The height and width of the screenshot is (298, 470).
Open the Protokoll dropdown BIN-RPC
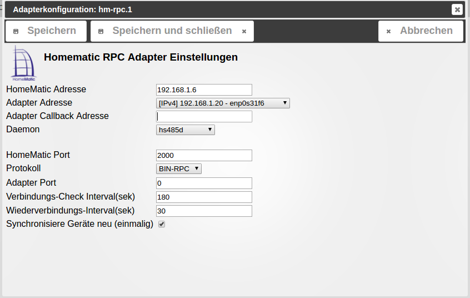(179, 168)
